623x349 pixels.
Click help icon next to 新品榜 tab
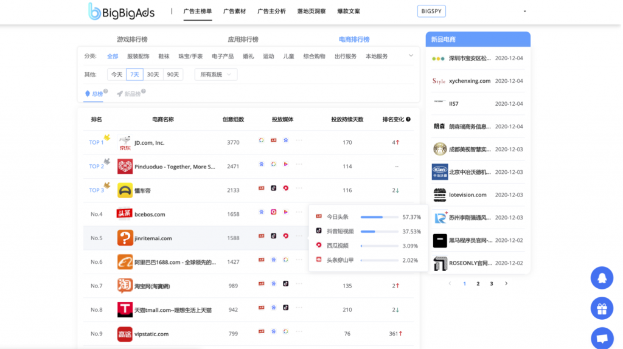tap(144, 91)
